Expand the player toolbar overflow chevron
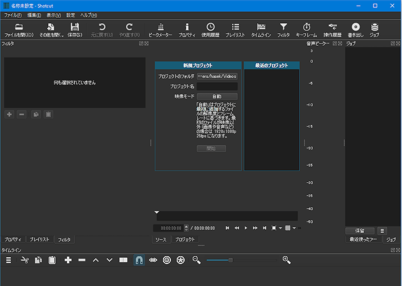Viewport: 402px width, 286px height. coord(299,228)
